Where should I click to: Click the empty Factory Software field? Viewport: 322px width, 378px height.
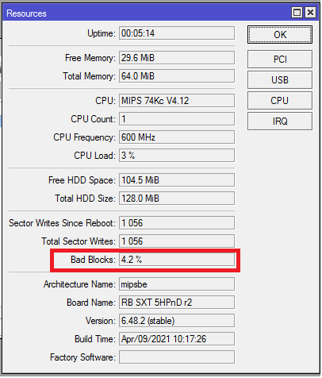pos(177,357)
